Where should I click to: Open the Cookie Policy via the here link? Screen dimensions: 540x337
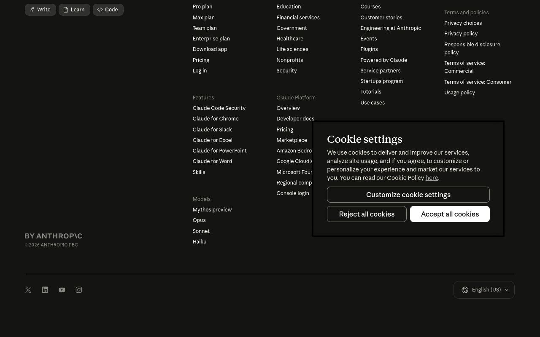(x=432, y=178)
